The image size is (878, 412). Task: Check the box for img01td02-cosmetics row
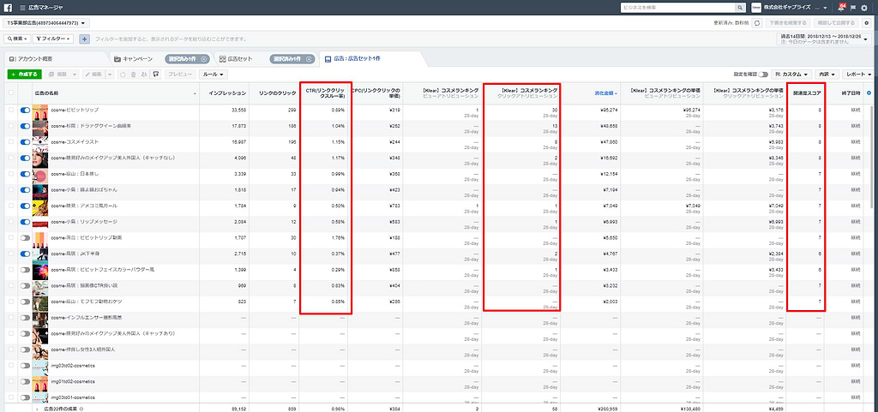click(x=11, y=382)
